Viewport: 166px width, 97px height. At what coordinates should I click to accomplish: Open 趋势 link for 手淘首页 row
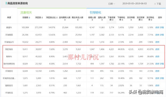click(x=157, y=71)
